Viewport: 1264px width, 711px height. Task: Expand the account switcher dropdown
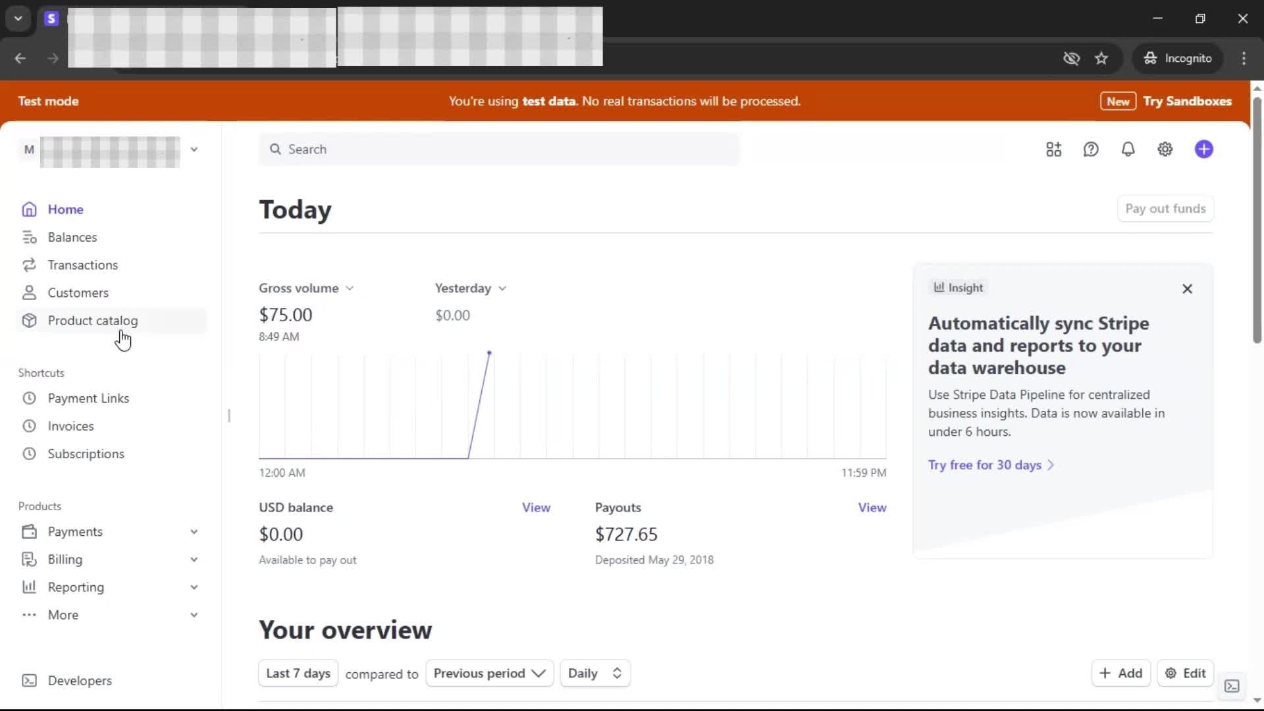click(x=194, y=149)
